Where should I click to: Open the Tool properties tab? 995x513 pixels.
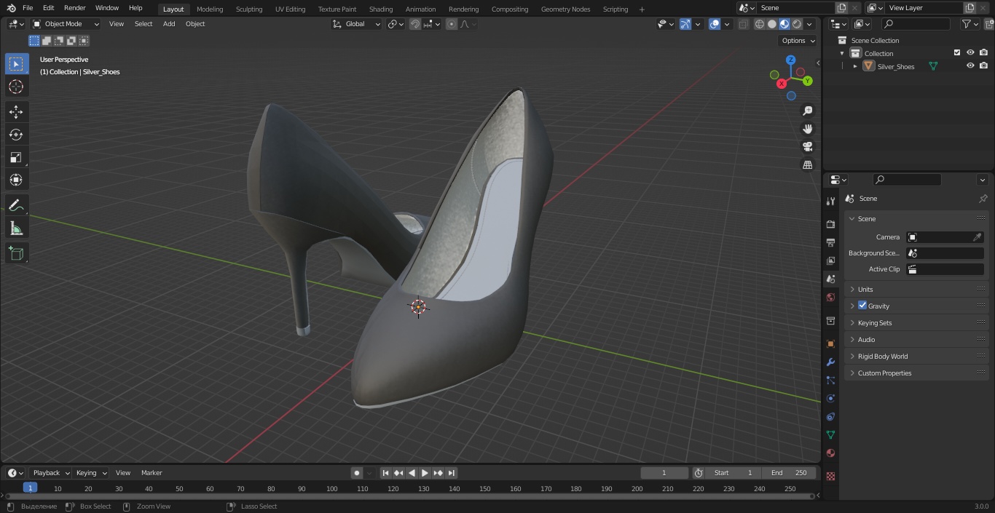[830, 201]
